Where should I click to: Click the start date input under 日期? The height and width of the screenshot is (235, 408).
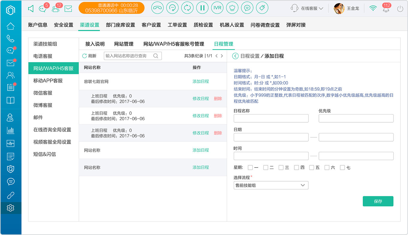point(271,137)
